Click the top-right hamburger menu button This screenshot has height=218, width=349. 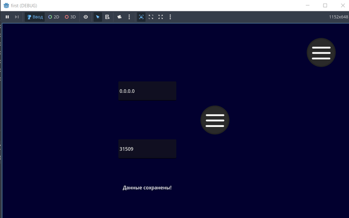321,53
